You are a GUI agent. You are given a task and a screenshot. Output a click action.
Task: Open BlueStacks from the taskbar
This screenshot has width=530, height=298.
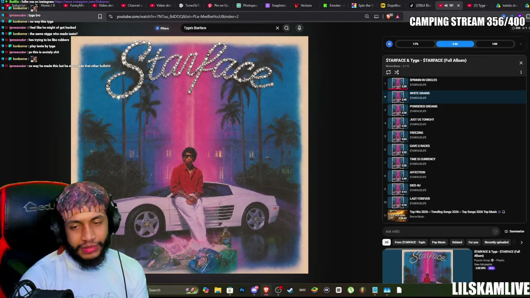[315, 290]
